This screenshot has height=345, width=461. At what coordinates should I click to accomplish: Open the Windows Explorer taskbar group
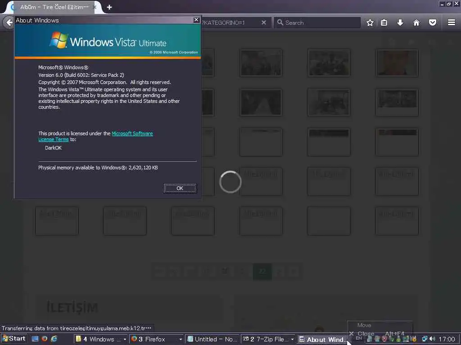(x=100, y=339)
